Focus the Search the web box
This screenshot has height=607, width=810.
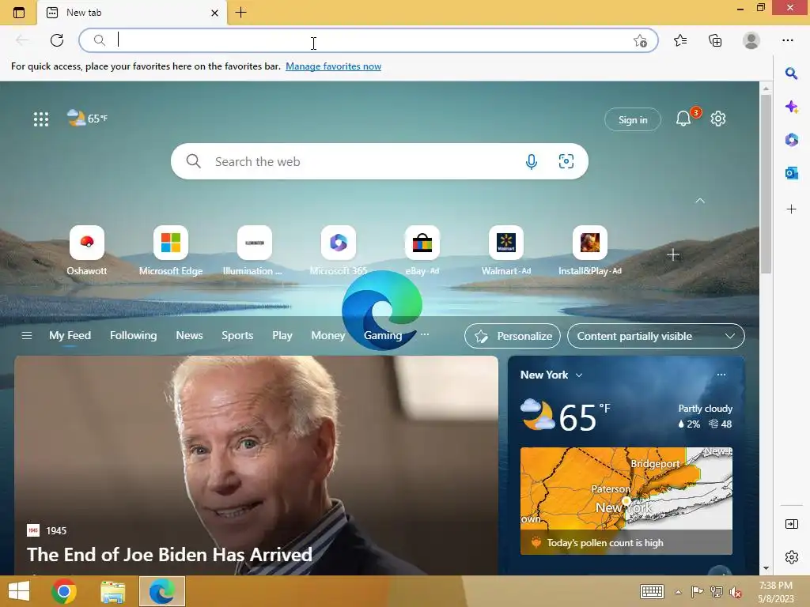point(379,161)
